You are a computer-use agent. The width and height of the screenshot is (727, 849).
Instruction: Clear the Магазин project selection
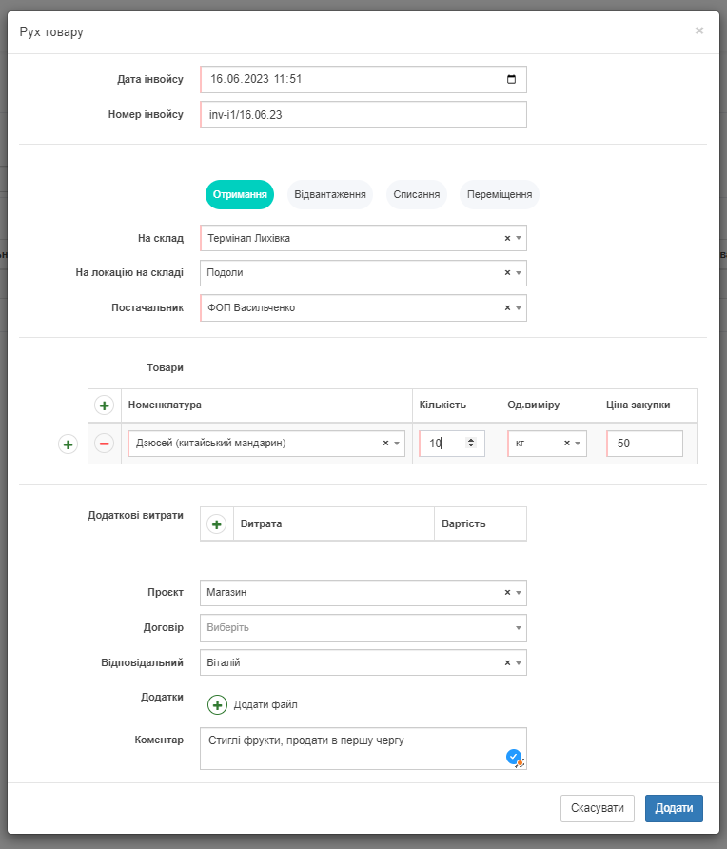[507, 592]
